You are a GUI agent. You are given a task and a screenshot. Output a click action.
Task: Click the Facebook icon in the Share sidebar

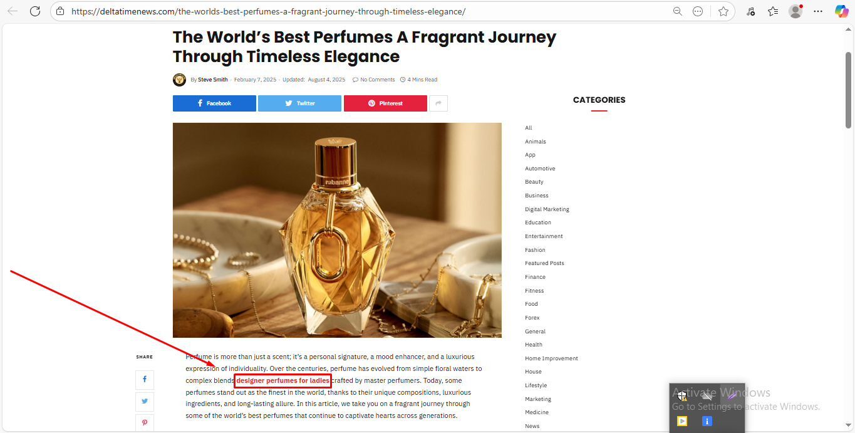[x=145, y=380]
